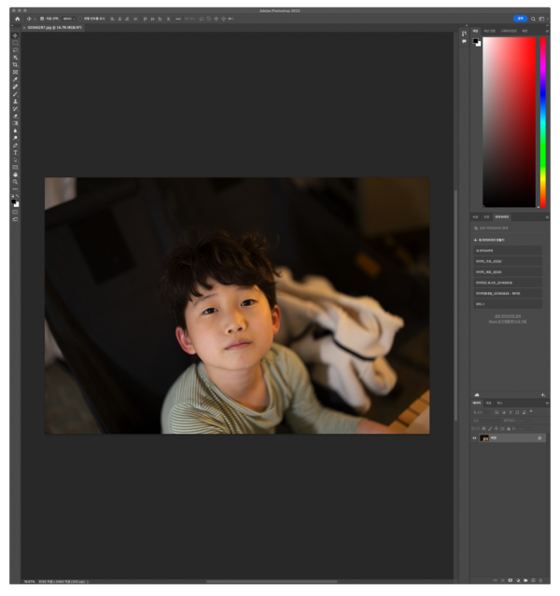Toggle lock image pixels brush icon
Screen dimensions: 560x596
[x=490, y=428]
